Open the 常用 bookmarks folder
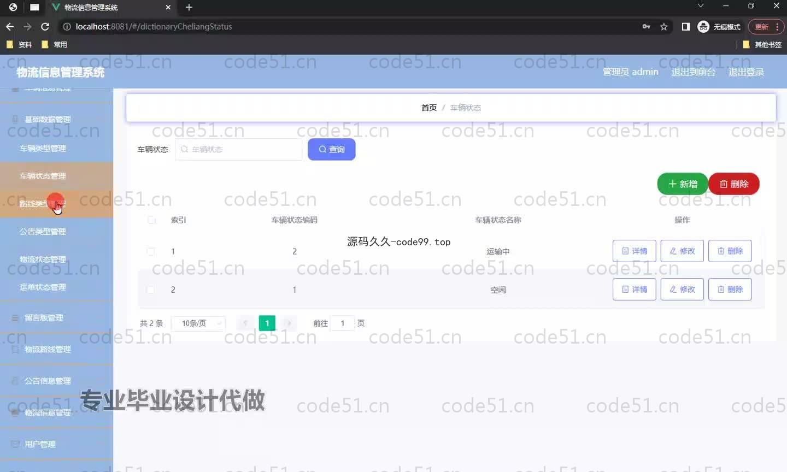The height and width of the screenshot is (472, 787). pos(55,45)
